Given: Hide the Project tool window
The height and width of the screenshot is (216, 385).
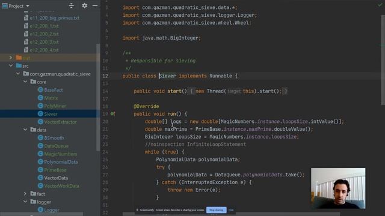Looking at the screenshot, I should pyautogui.click(x=95, y=5).
